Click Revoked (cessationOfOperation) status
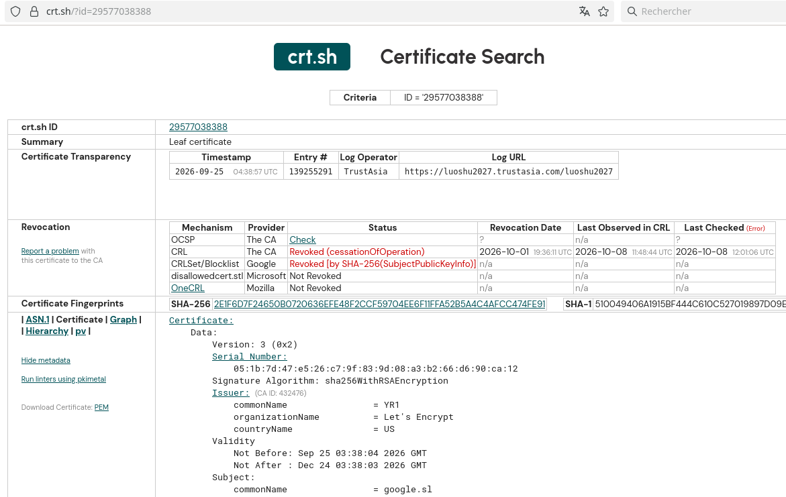This screenshot has width=786, height=497. click(x=357, y=252)
